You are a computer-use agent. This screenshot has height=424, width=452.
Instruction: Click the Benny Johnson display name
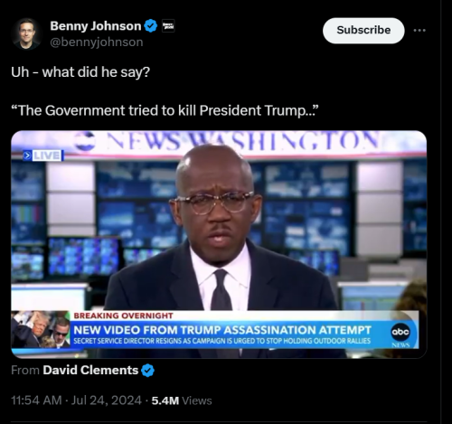pos(96,26)
